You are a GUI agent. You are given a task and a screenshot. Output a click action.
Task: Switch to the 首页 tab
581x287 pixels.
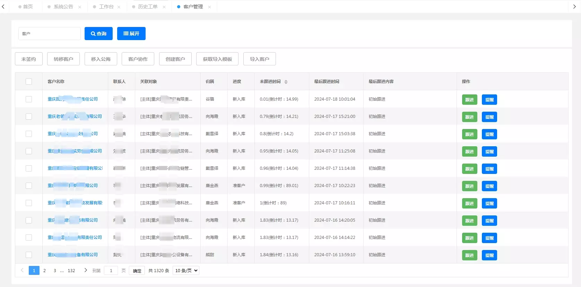click(x=26, y=7)
